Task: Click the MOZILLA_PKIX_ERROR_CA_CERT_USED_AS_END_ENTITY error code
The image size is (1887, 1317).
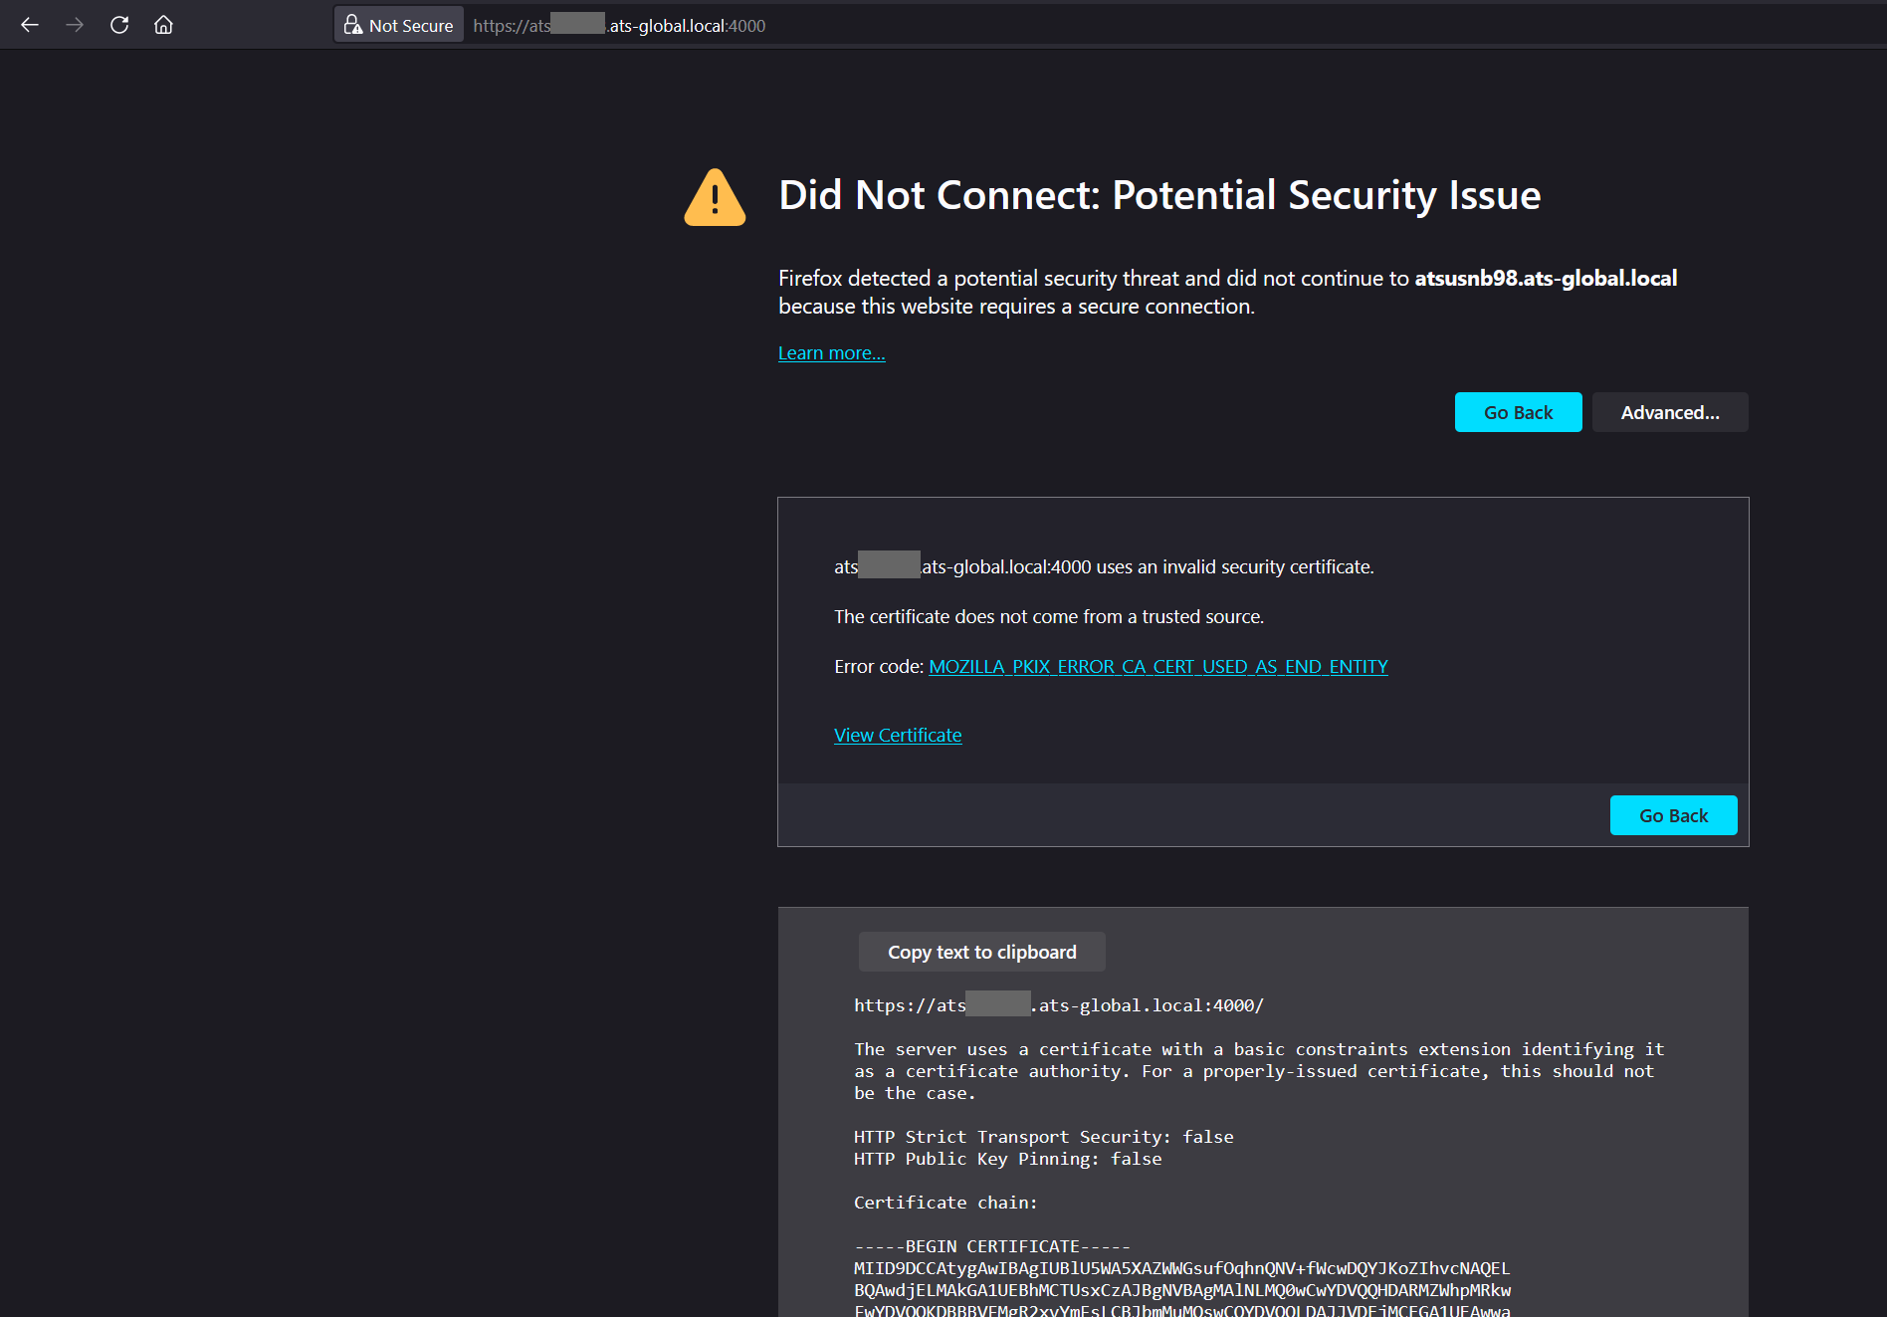Action: pos(1157,667)
